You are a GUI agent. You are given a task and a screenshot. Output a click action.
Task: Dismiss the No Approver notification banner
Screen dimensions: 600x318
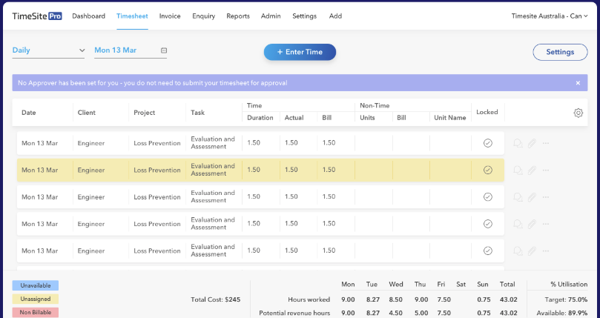[578, 83]
